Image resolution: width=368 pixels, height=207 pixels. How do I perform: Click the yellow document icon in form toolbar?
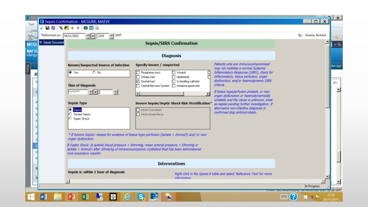tap(67, 28)
